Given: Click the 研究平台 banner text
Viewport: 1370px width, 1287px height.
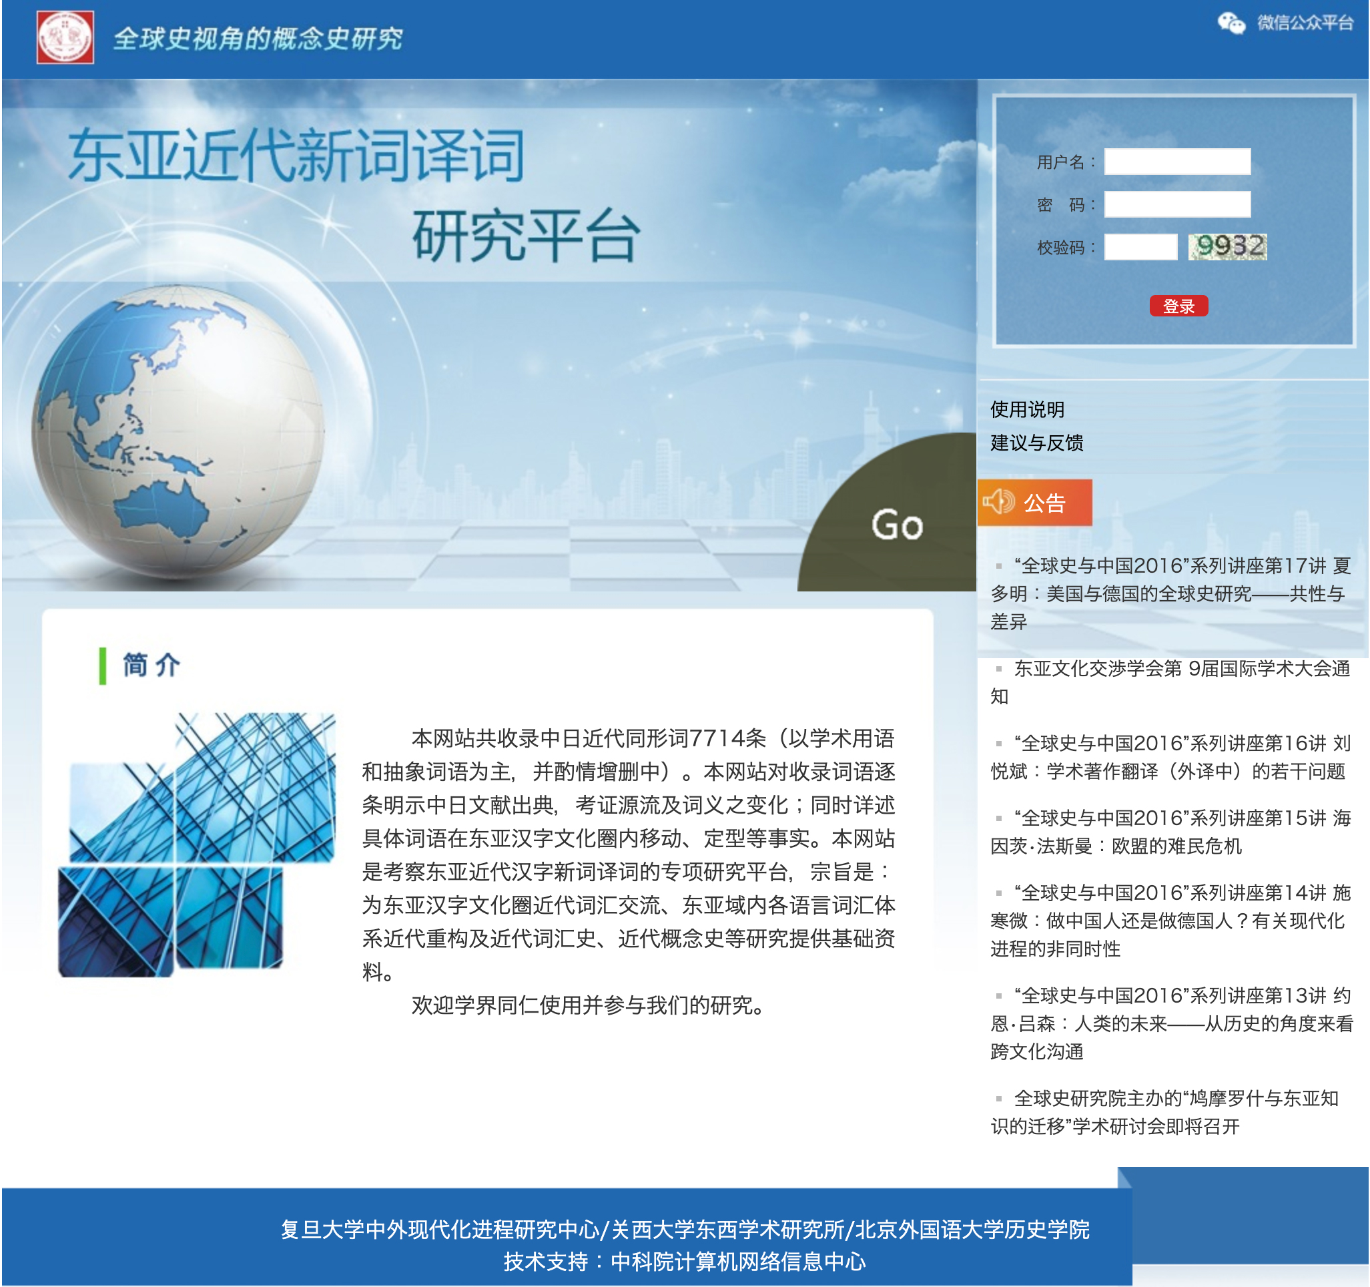Looking at the screenshot, I should [x=527, y=236].
